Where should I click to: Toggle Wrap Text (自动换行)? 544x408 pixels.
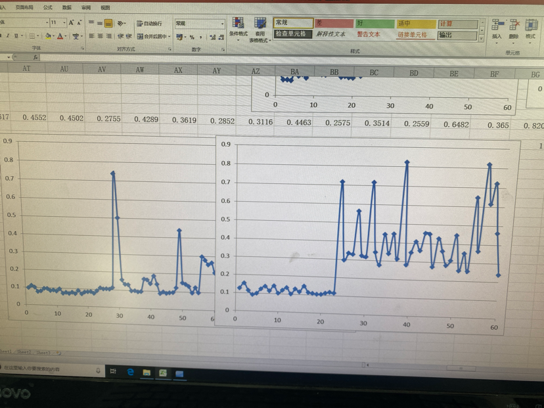(x=149, y=24)
